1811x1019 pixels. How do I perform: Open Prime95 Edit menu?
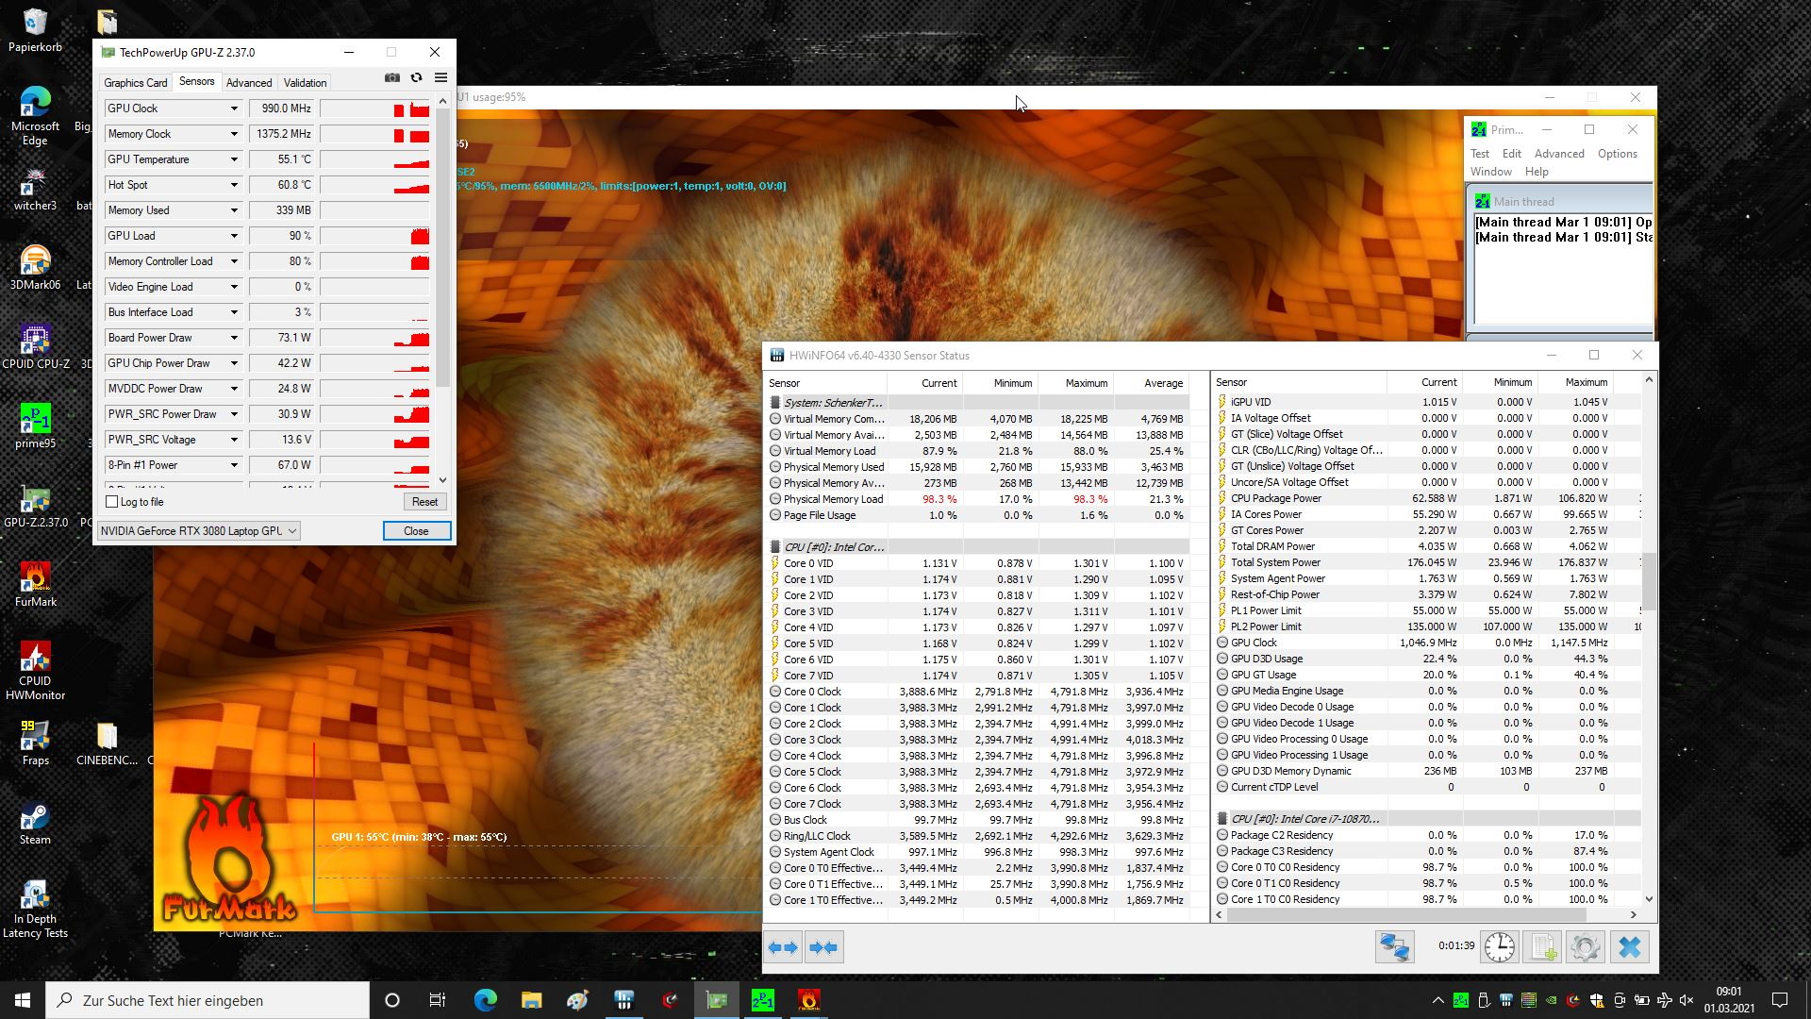pyautogui.click(x=1511, y=154)
